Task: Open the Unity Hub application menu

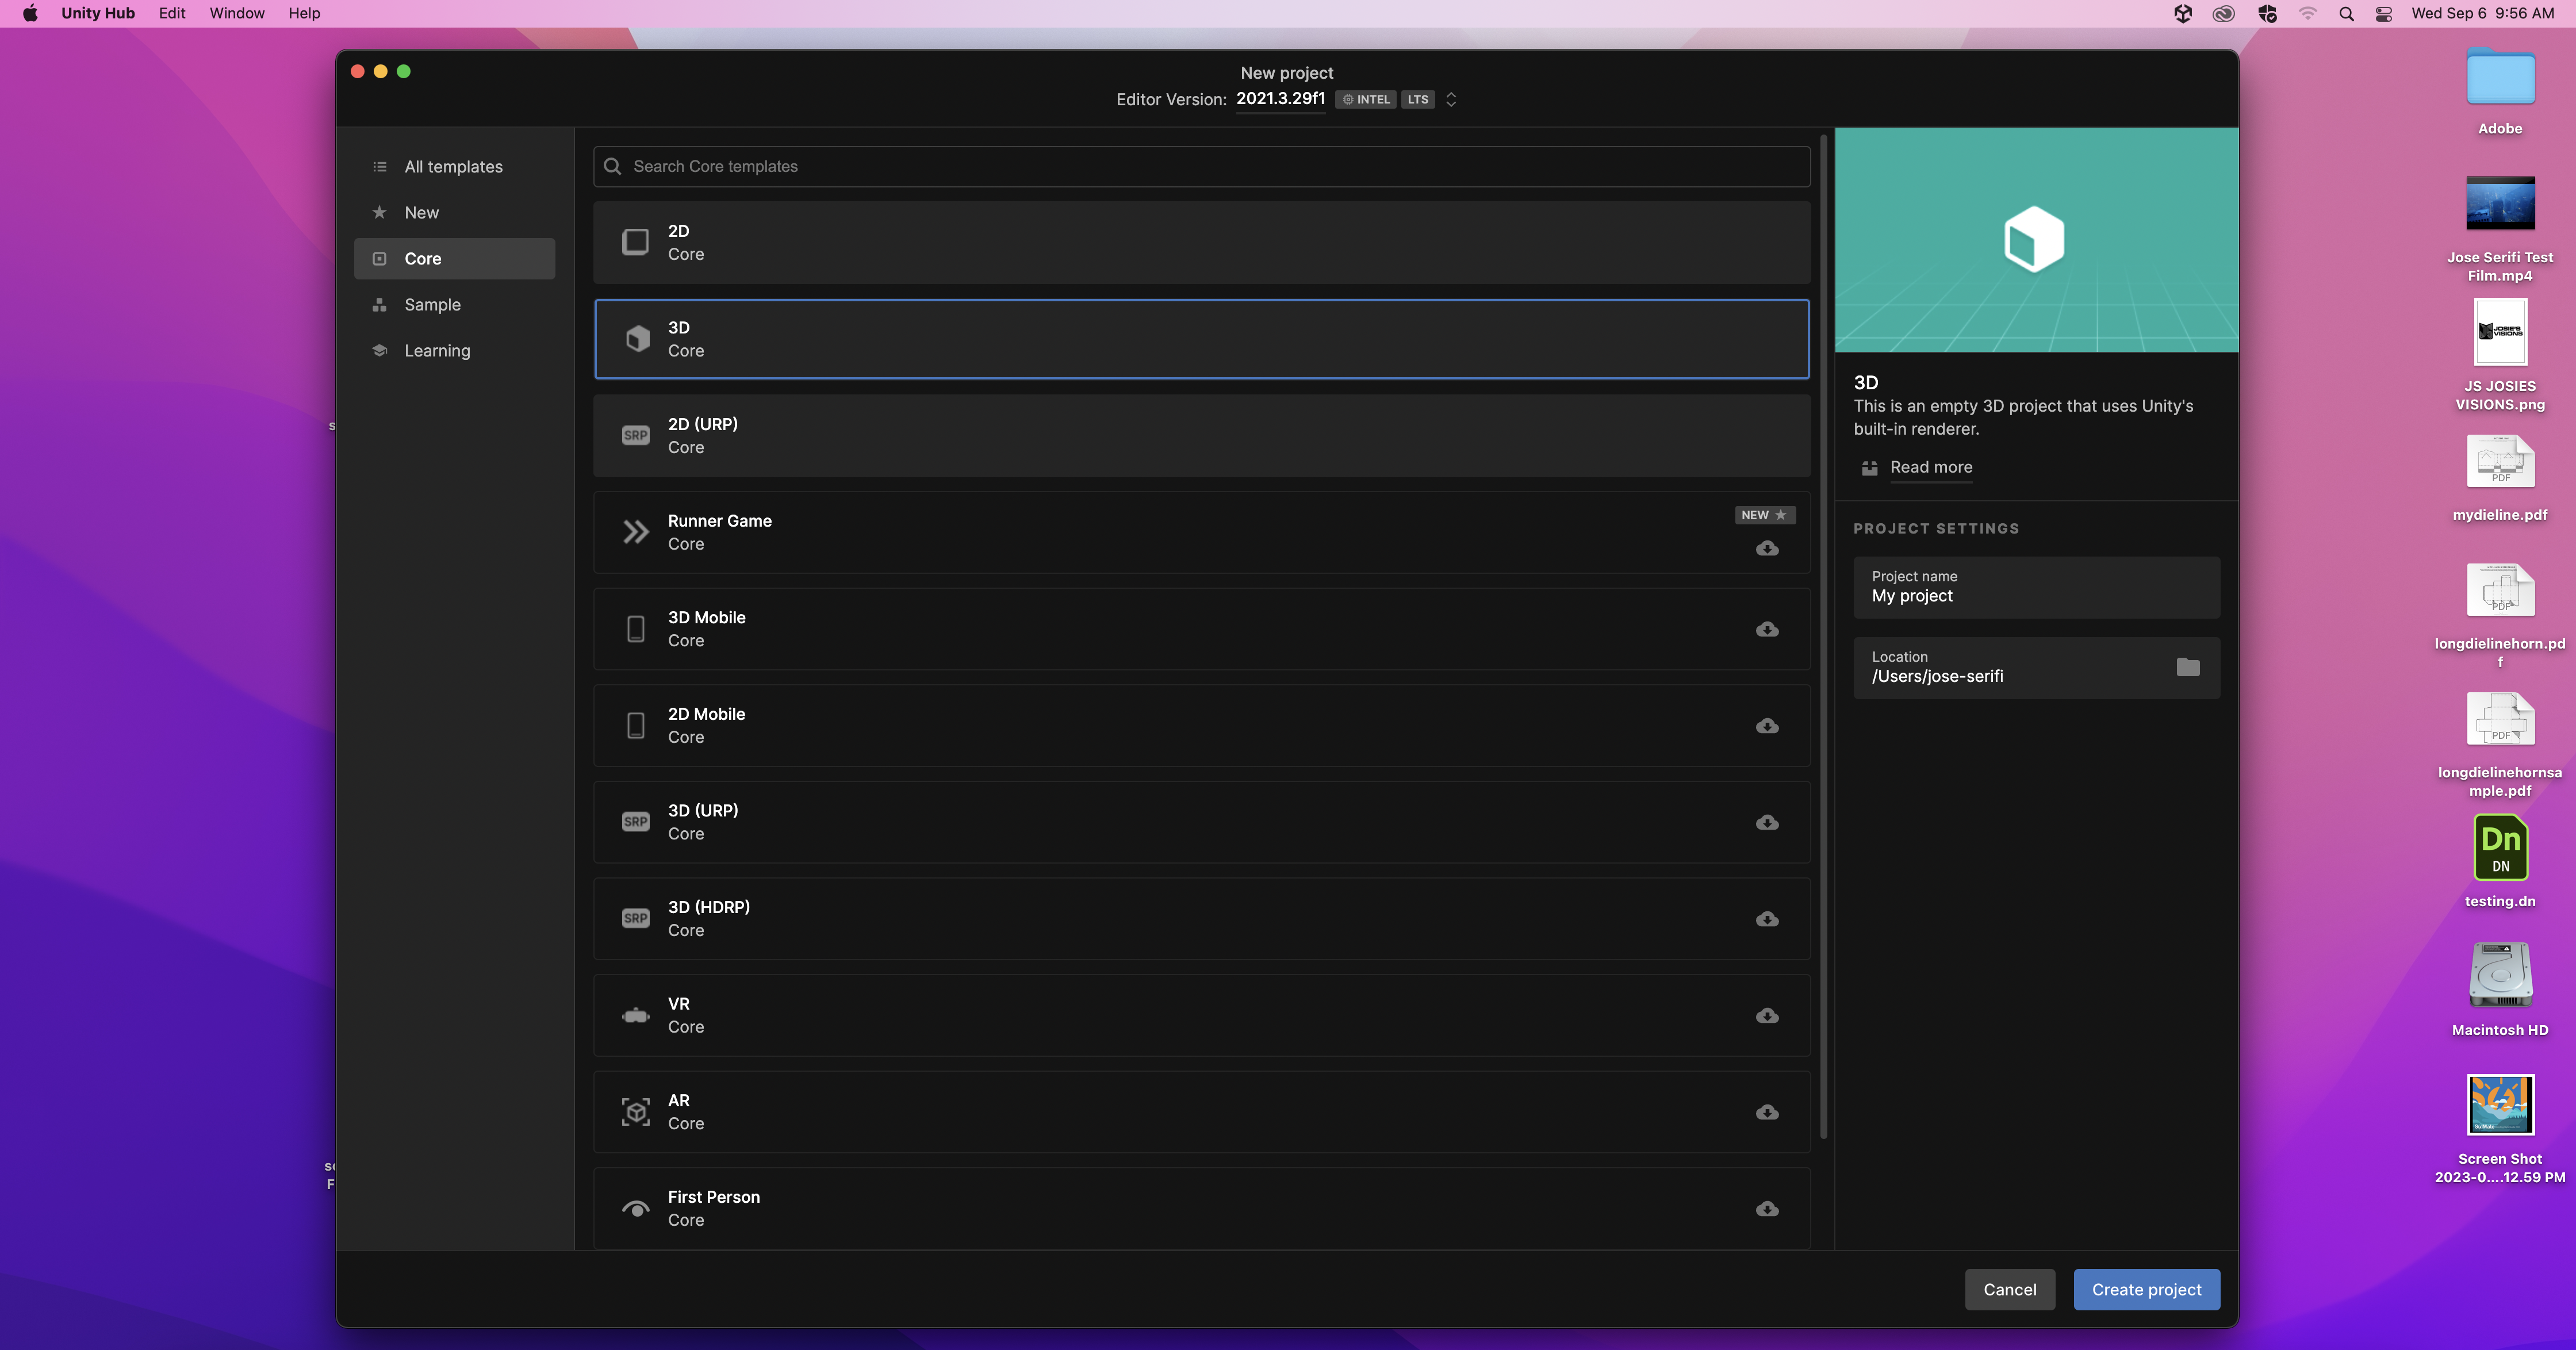Action: click(98, 13)
